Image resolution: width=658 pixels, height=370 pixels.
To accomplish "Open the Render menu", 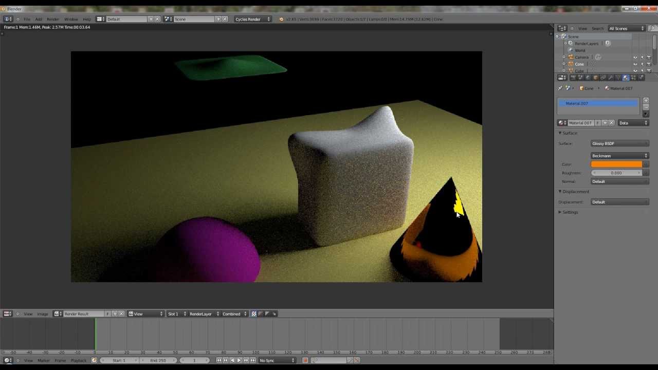I will [53, 19].
